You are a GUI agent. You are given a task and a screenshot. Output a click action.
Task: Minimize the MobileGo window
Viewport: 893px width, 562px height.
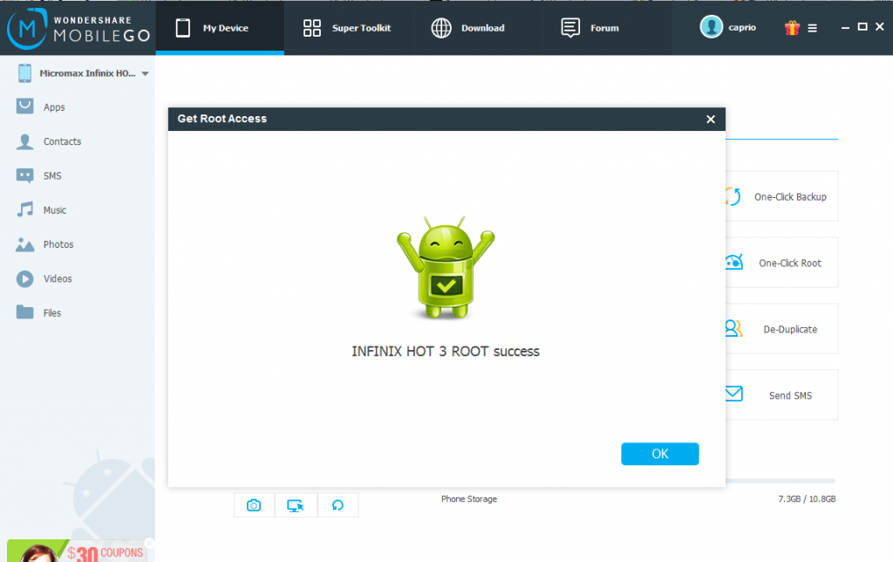click(x=845, y=27)
